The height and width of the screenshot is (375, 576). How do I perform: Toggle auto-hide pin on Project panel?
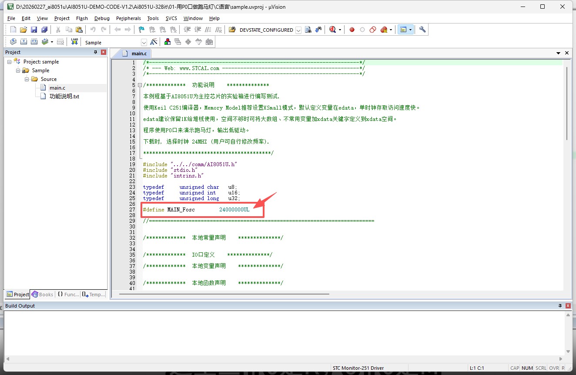[96, 52]
